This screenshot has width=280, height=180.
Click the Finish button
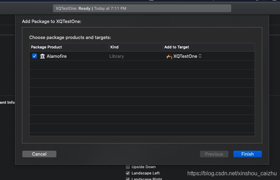click(248, 154)
